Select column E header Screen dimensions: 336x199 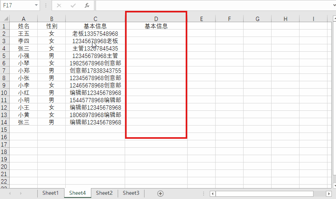coord(202,19)
